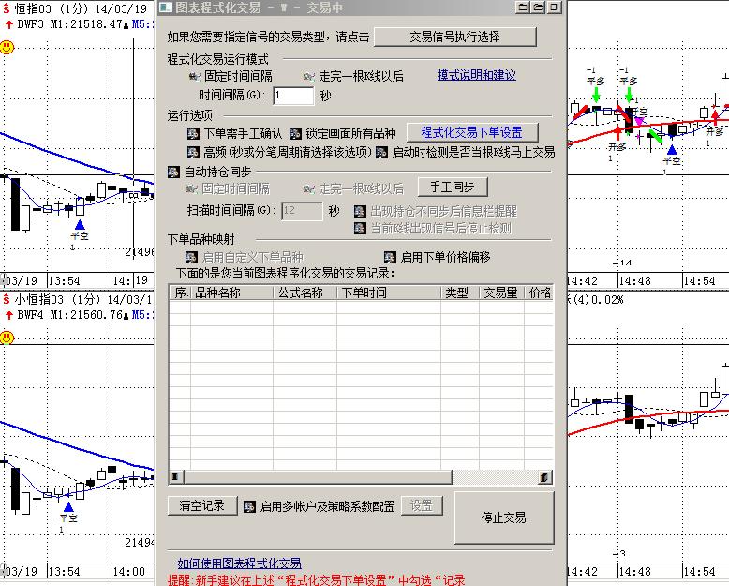Click the magenta arrow marker on the upper-right chart

pos(640,120)
